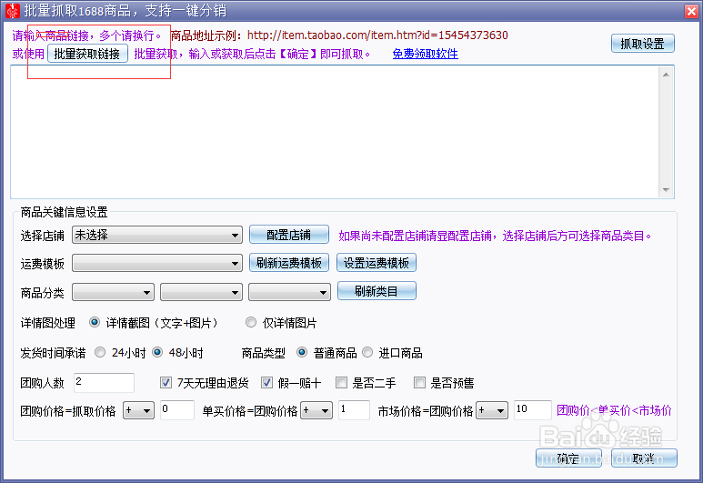Choose 48小时 shipping promise
Viewport: 703px width, 483px height.
click(157, 353)
